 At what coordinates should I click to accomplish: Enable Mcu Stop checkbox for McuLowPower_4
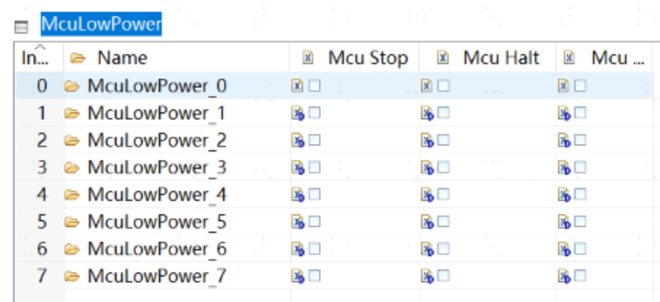pos(315,194)
